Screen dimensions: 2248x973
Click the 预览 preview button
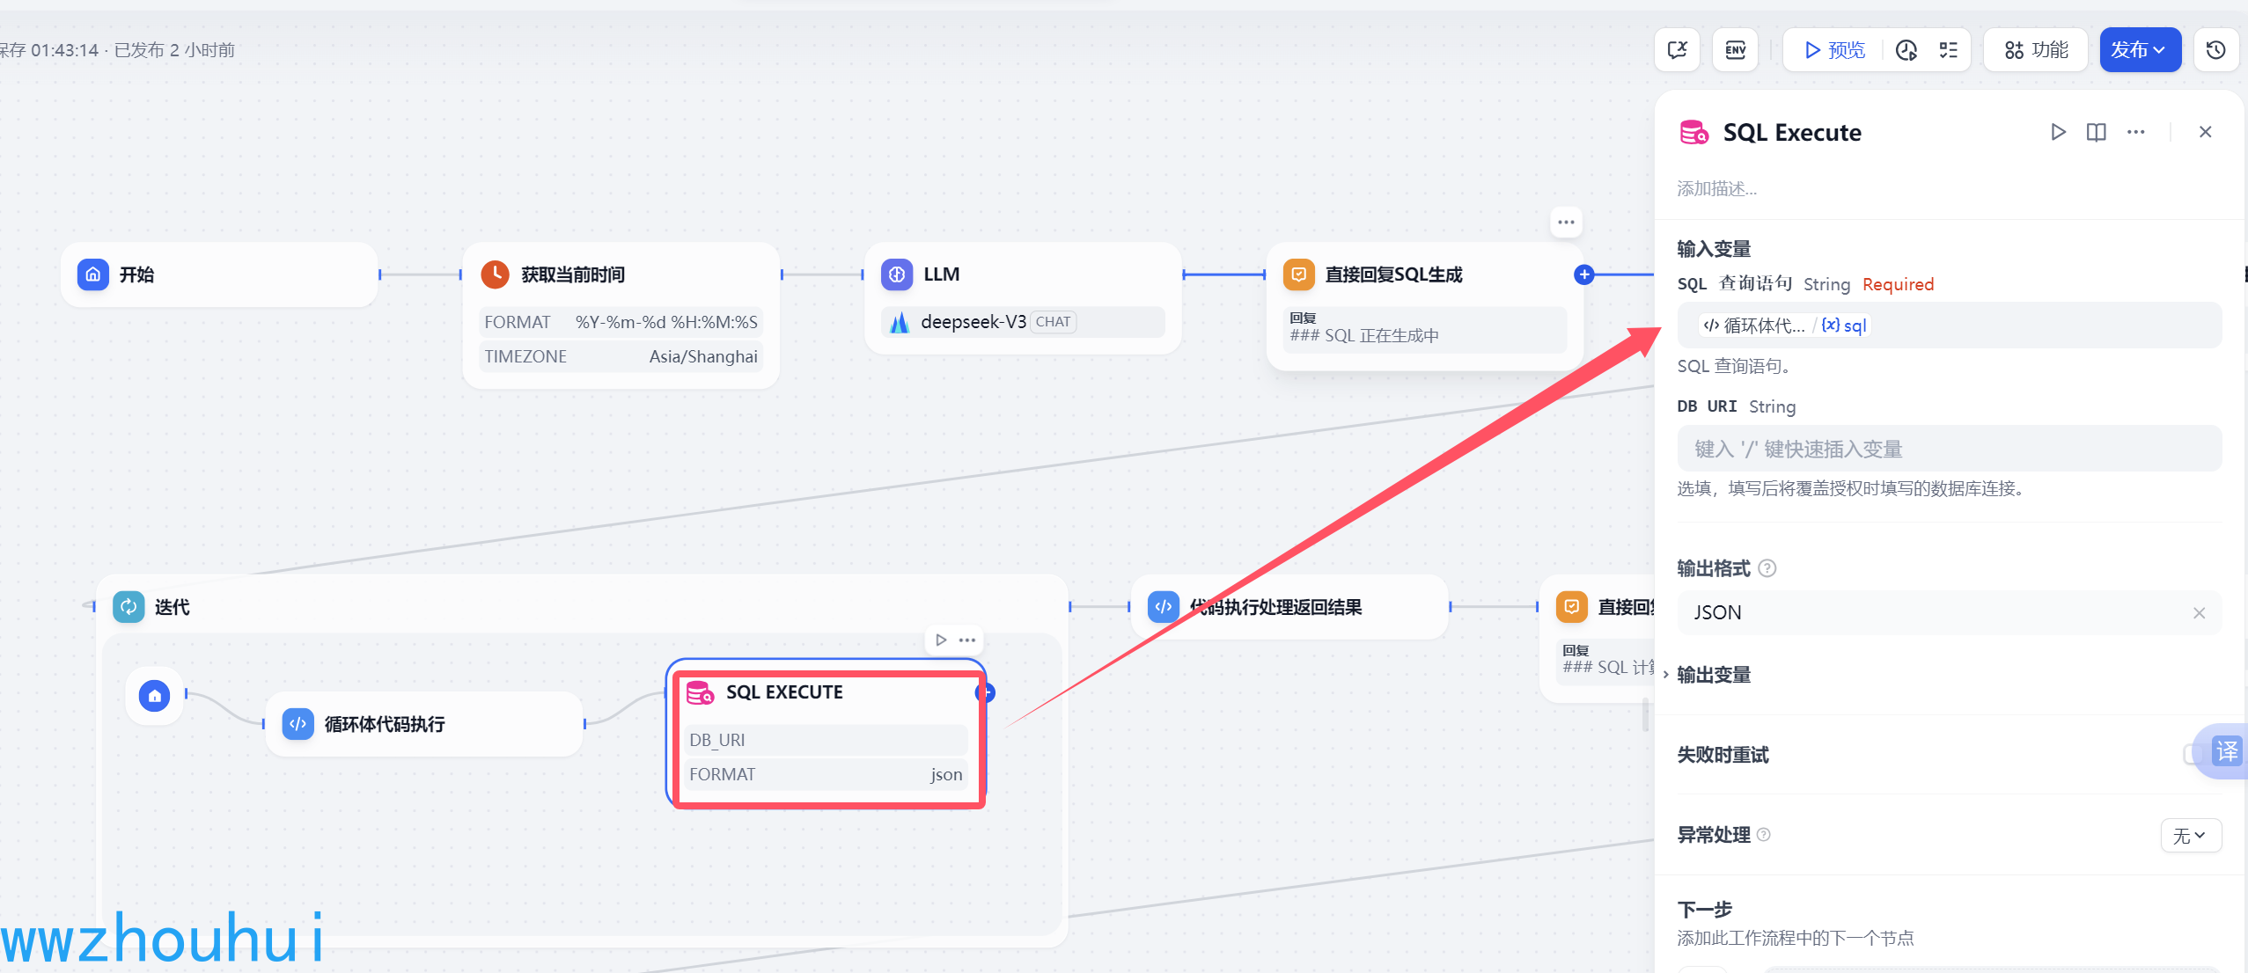click(x=1834, y=50)
